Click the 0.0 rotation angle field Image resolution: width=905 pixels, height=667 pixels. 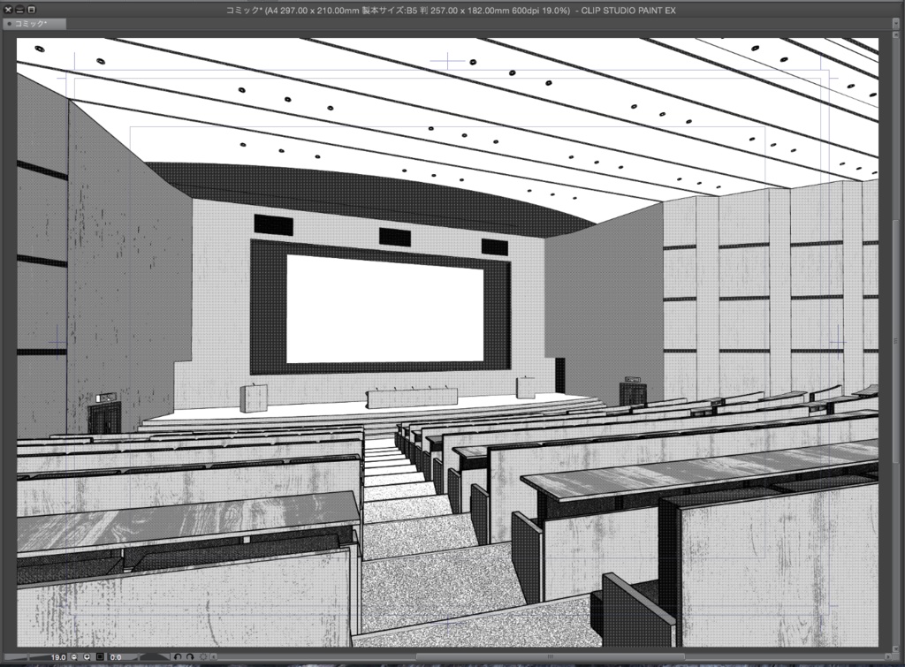click(x=116, y=656)
